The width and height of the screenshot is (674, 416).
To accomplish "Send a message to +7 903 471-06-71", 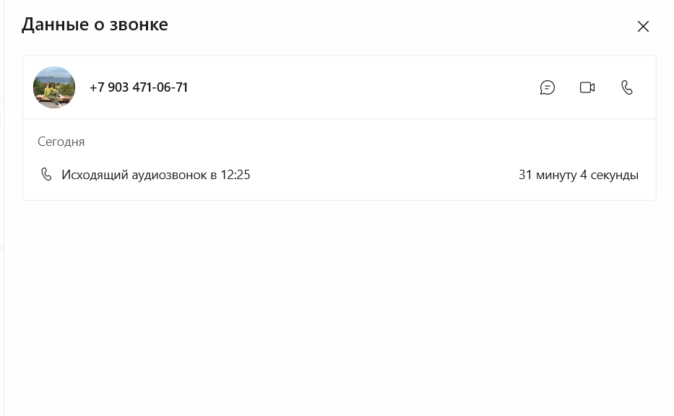I will coord(547,87).
